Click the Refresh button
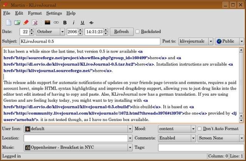The image size is (246, 161). (x=121, y=32)
